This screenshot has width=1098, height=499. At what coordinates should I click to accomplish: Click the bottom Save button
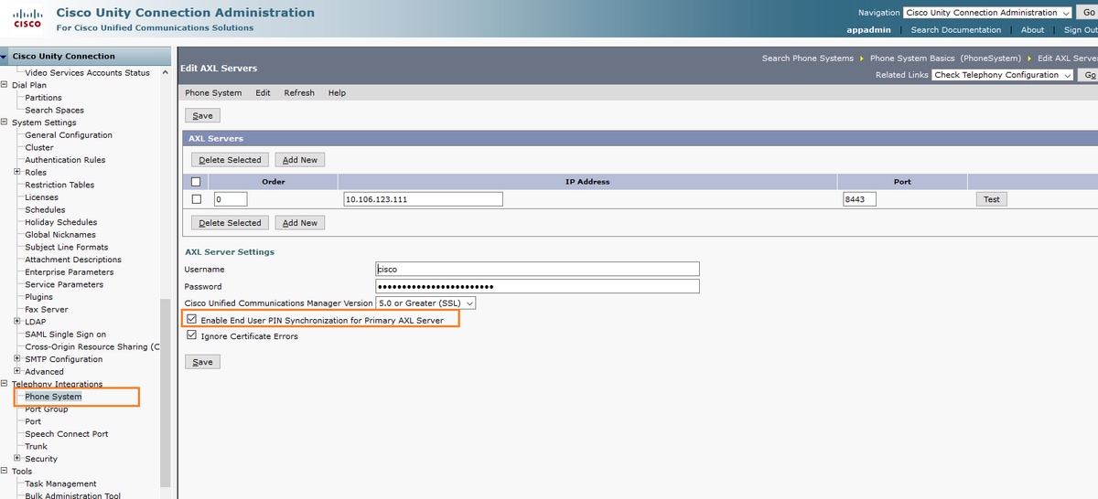[202, 362]
